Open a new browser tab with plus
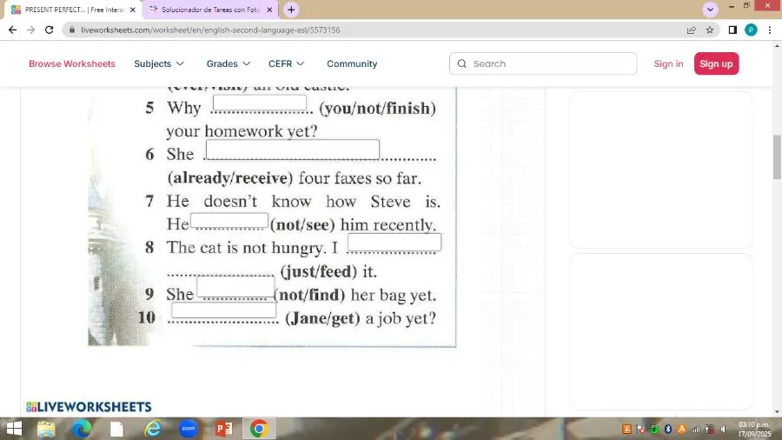782x440 pixels. click(x=291, y=10)
